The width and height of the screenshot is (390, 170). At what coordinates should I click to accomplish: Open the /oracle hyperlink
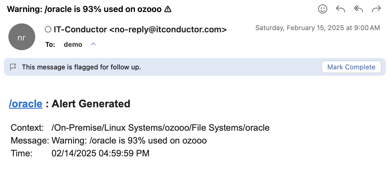26,104
